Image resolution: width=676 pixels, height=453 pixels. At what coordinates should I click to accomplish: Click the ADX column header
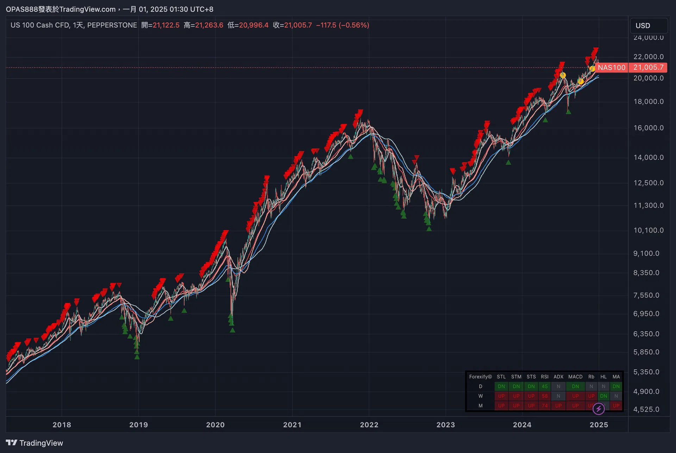pos(558,377)
